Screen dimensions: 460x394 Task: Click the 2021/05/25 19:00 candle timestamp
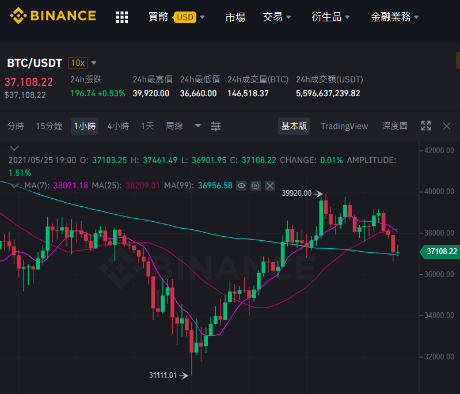pos(42,160)
